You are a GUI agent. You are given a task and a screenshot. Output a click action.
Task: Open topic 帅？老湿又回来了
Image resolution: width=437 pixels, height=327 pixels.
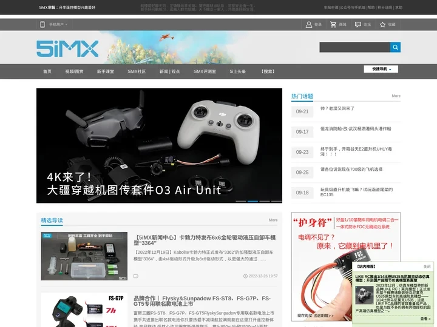[x=337, y=108]
